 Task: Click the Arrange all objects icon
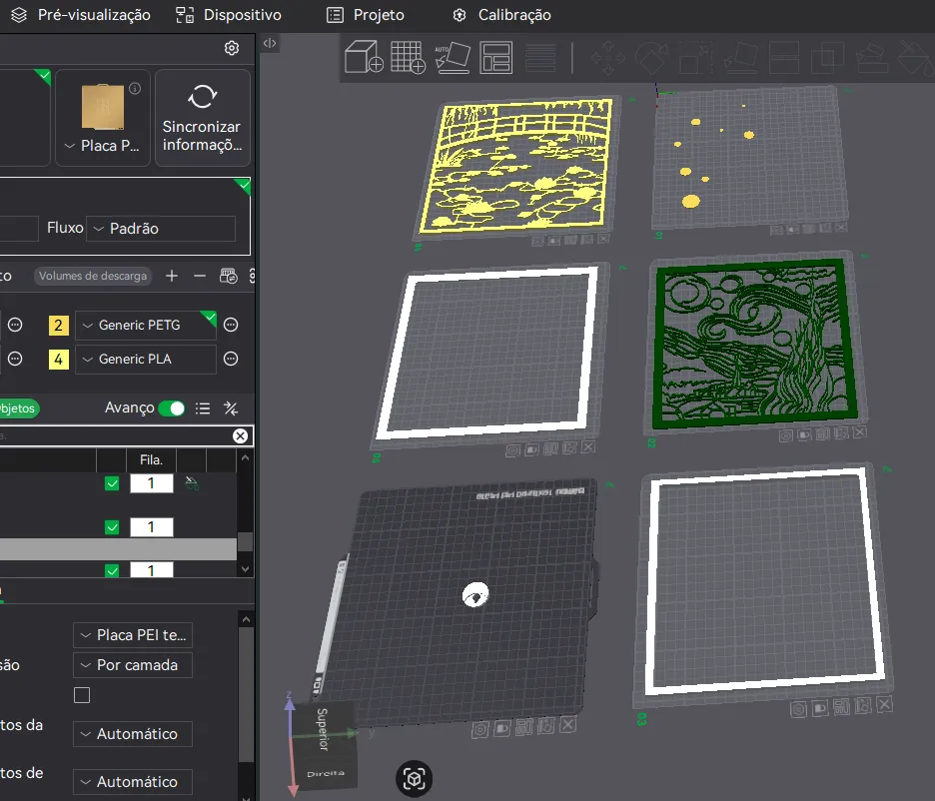496,57
